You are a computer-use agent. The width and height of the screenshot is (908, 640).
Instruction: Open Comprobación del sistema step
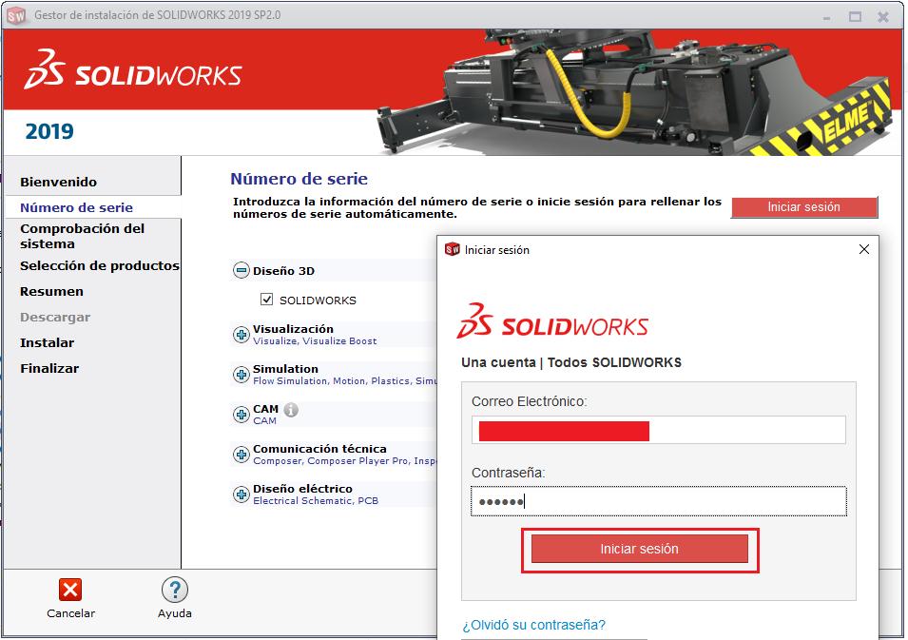point(82,236)
